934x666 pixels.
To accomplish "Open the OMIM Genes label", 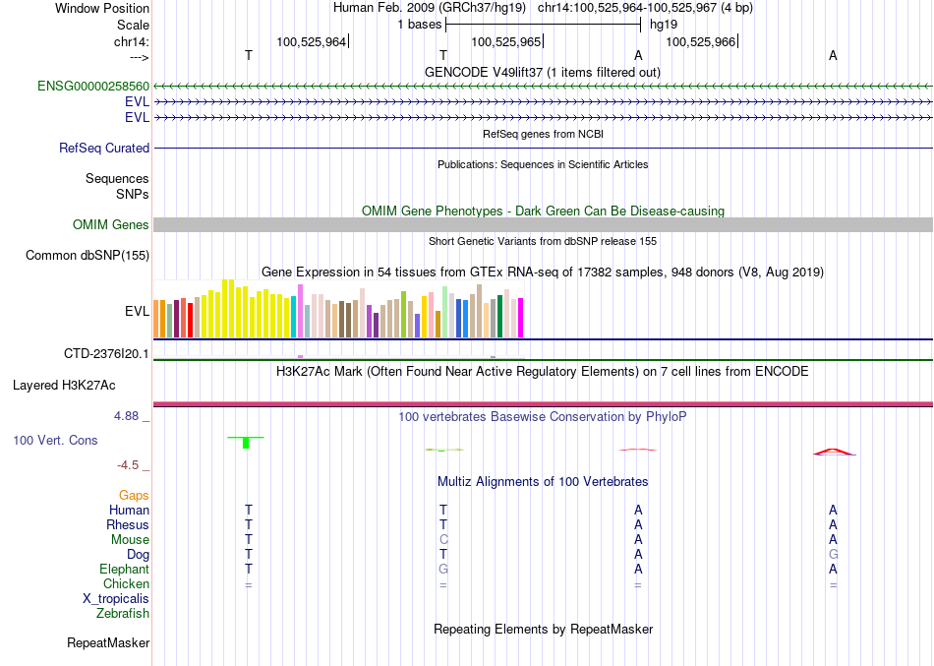I will coord(110,224).
